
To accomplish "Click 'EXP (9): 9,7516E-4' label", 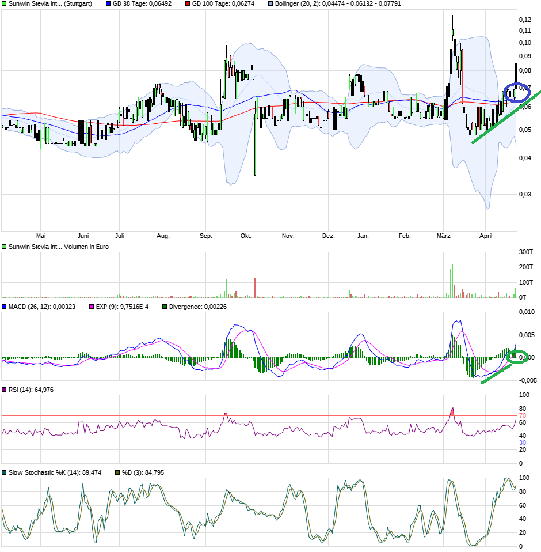I will [x=123, y=307].
